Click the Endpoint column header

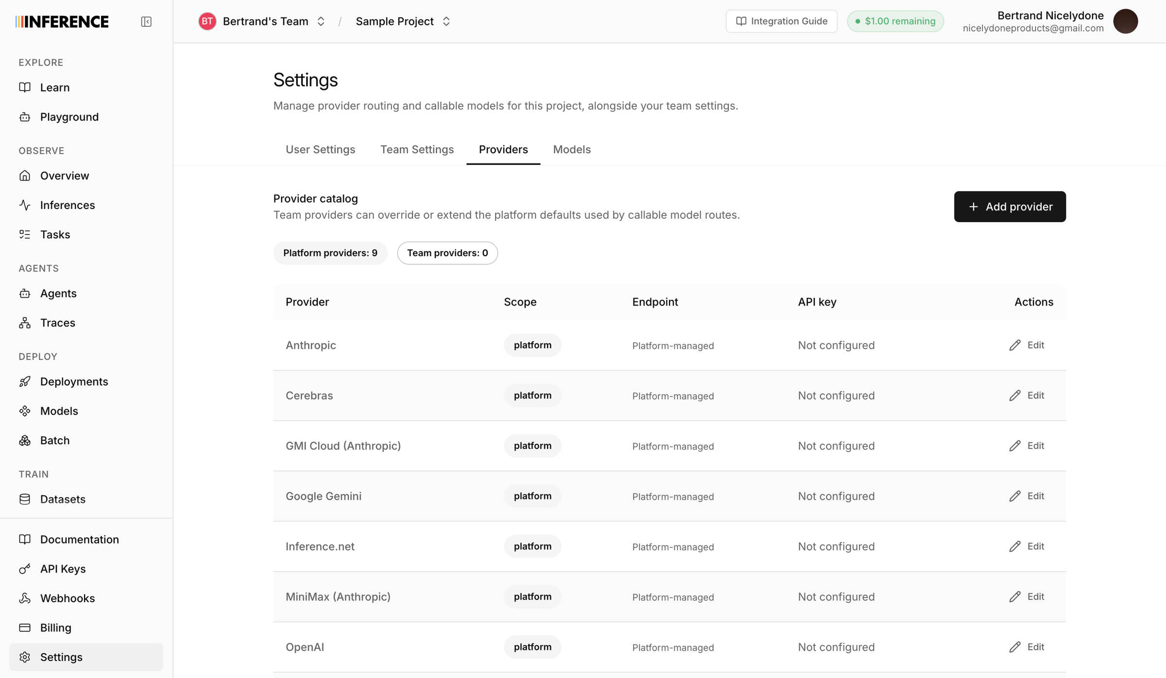point(655,302)
